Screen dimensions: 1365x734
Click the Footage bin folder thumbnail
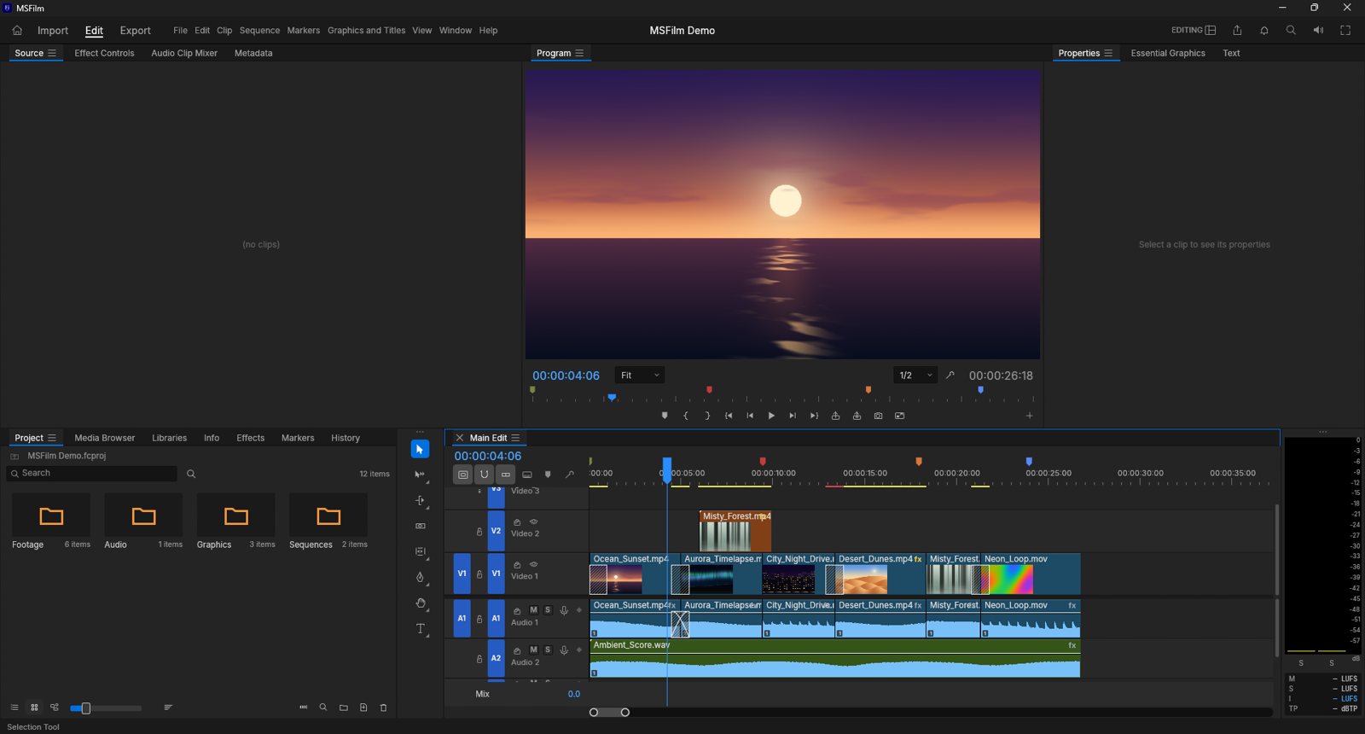[x=51, y=516]
